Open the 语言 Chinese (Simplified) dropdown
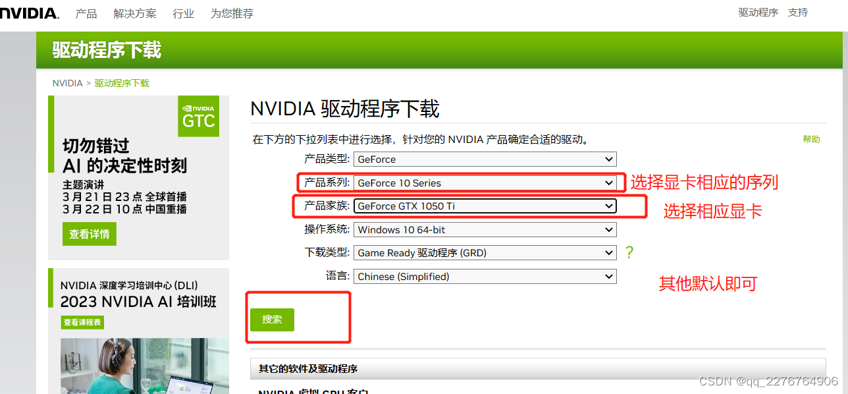 point(485,277)
